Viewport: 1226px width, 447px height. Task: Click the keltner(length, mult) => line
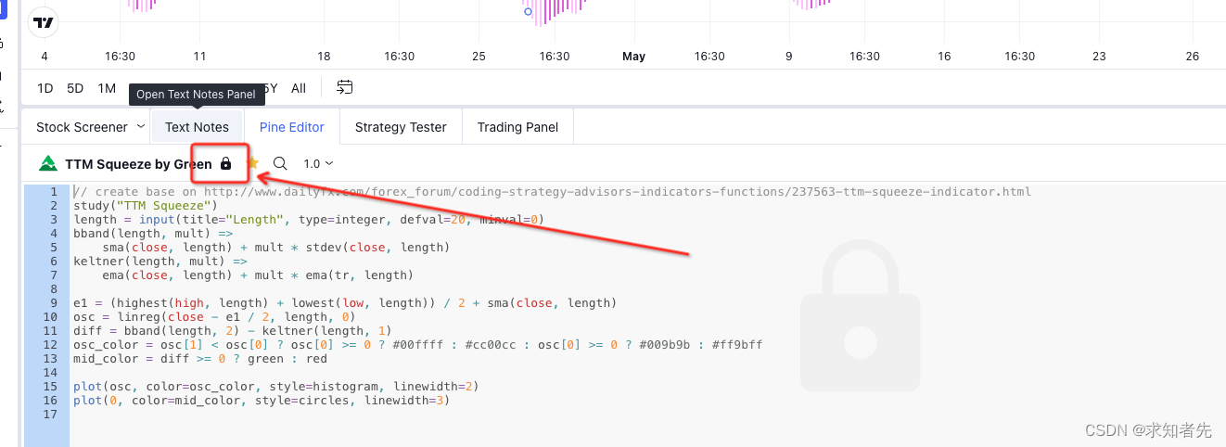pos(153,262)
